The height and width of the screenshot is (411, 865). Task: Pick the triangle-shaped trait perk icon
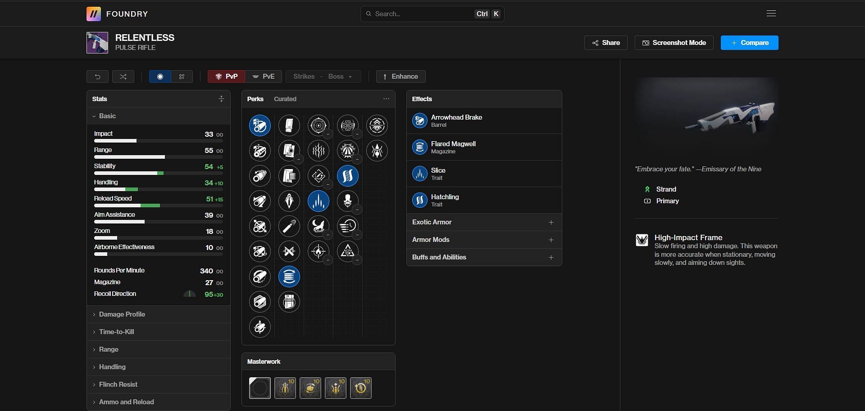(348, 251)
